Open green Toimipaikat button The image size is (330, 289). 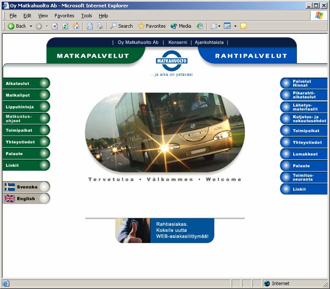click(x=26, y=130)
